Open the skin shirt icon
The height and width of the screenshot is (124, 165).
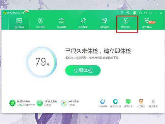[x=145, y=13]
